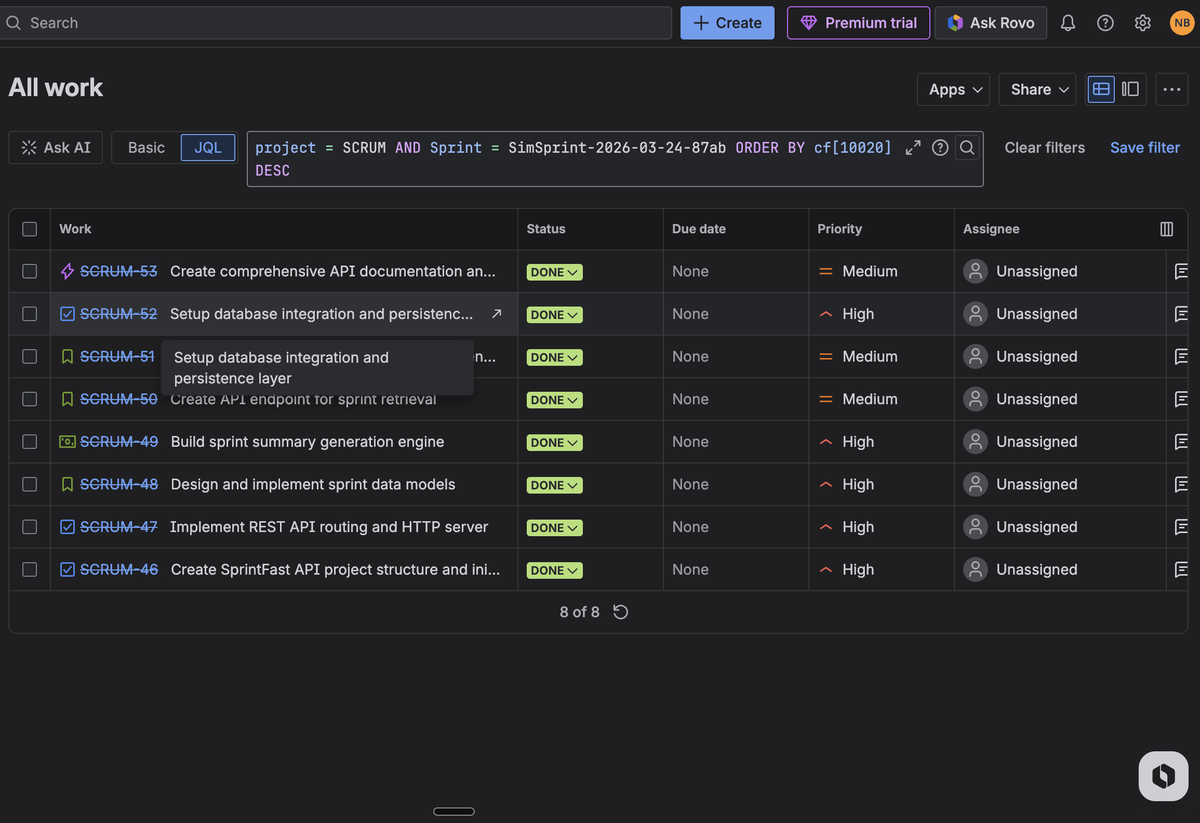1200x823 pixels.
Task: Change status DONE for SCRUM-53
Action: [554, 272]
